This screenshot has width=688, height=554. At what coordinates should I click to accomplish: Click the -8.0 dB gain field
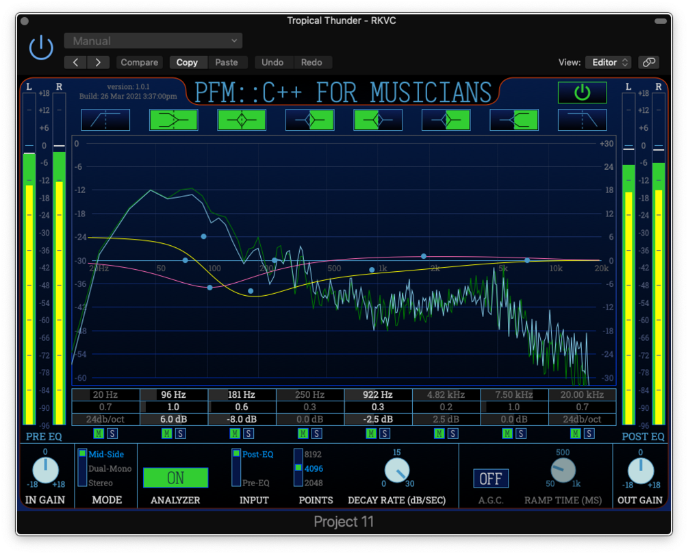pyautogui.click(x=242, y=419)
